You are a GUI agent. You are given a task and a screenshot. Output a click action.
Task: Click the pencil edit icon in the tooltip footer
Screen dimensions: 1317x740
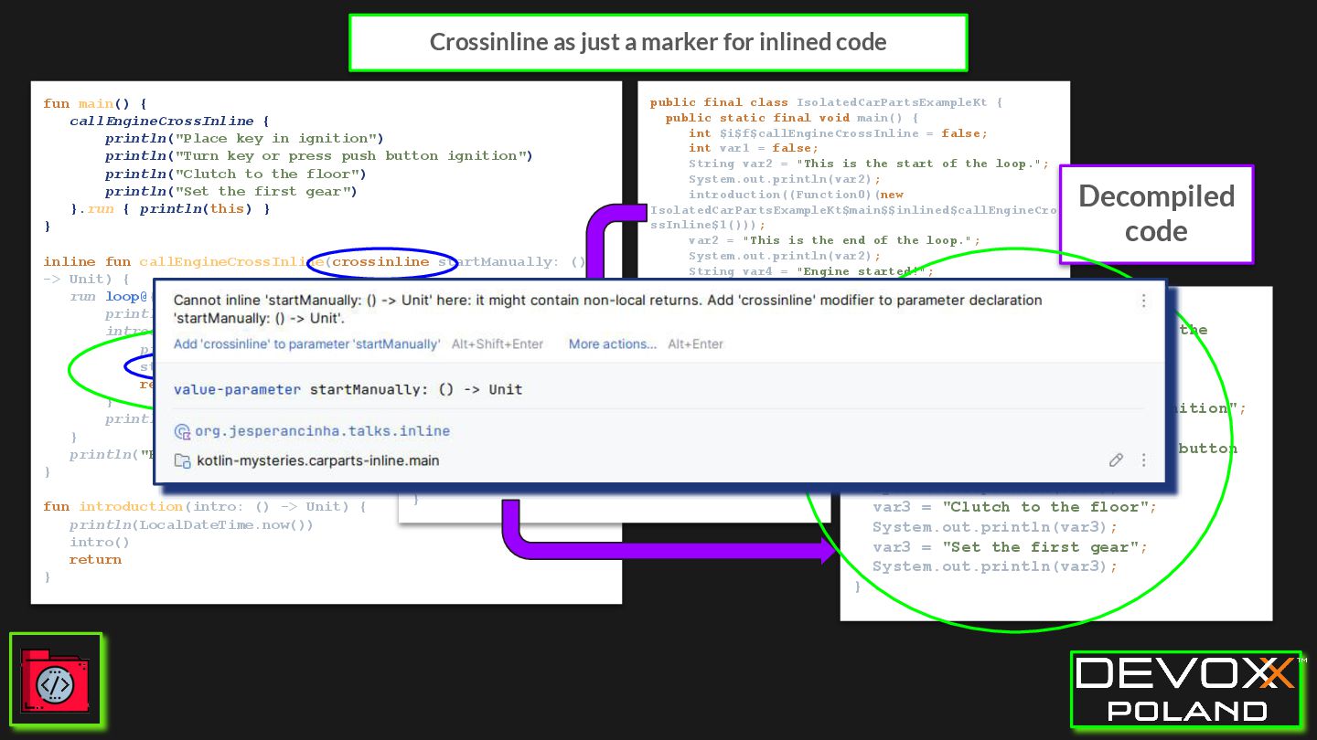pyautogui.click(x=1116, y=460)
